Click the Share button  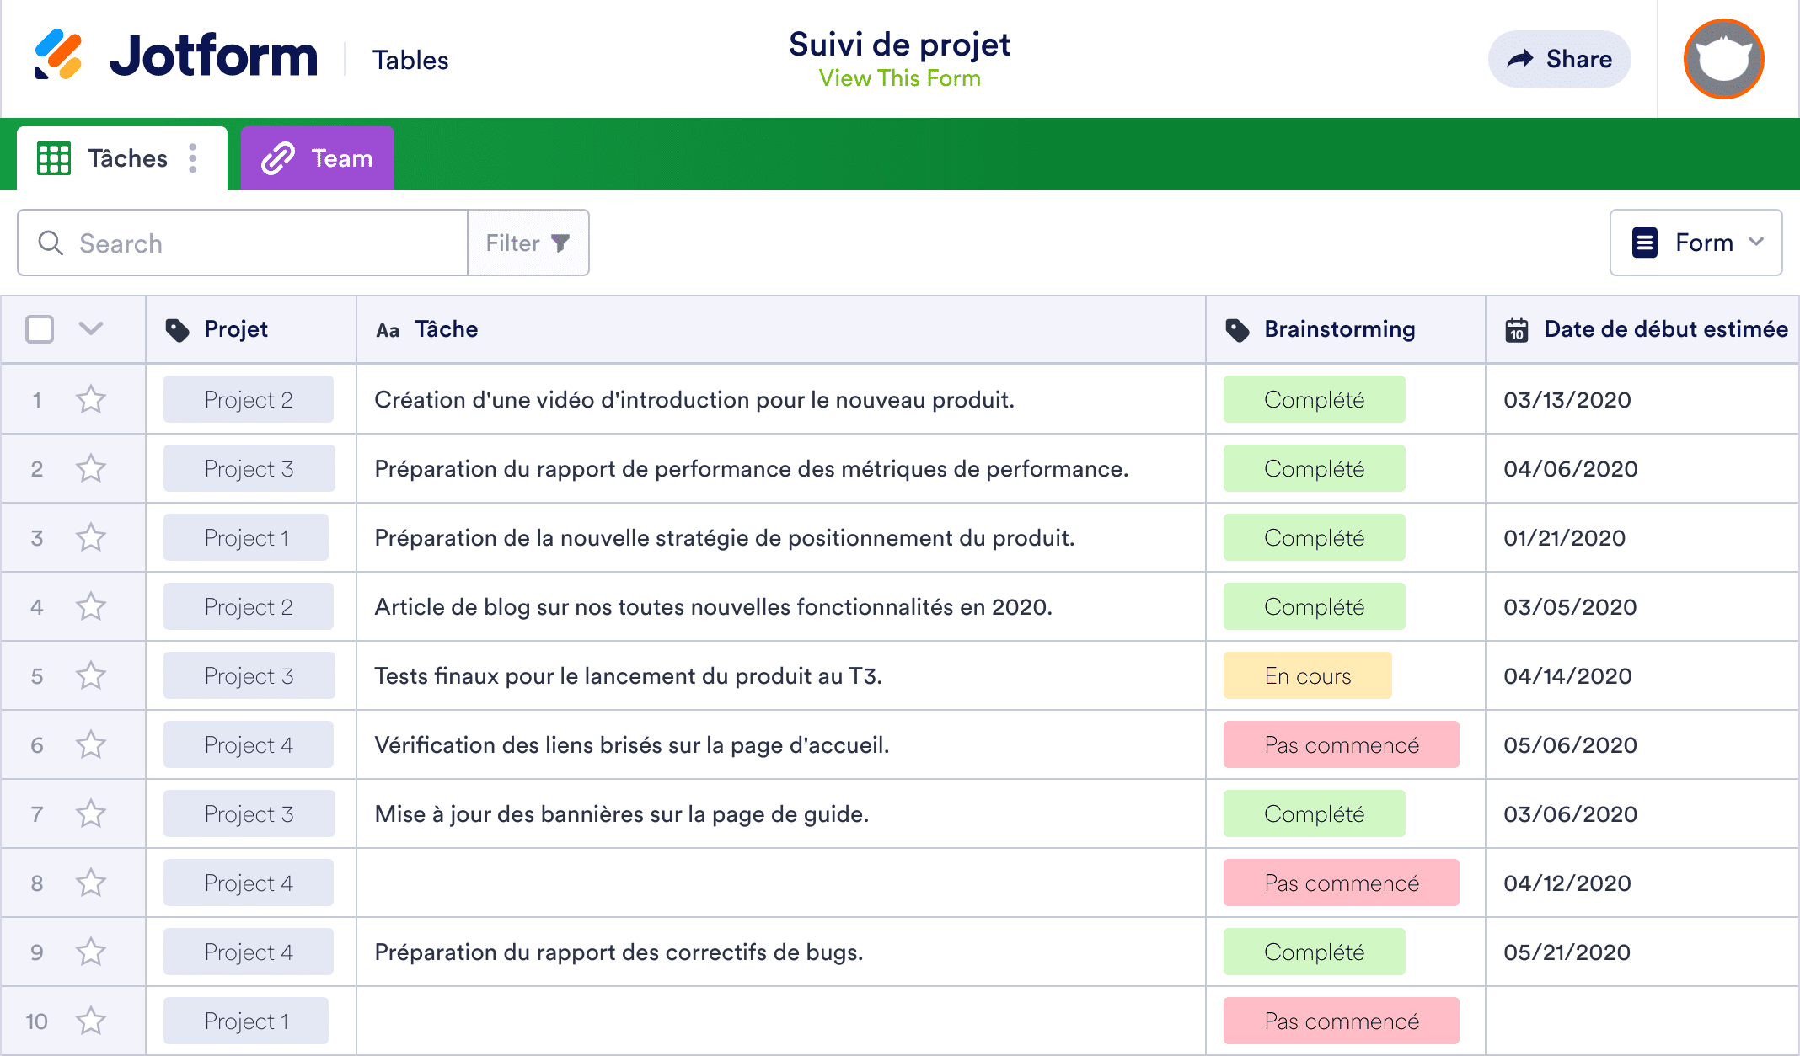pyautogui.click(x=1558, y=58)
